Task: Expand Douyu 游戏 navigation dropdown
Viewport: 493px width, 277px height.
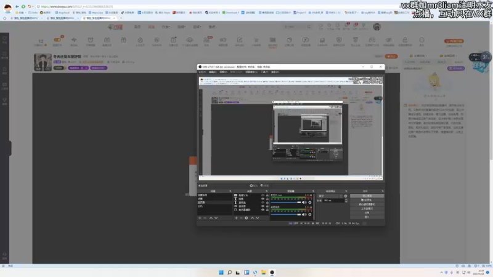Action: (x=197, y=27)
